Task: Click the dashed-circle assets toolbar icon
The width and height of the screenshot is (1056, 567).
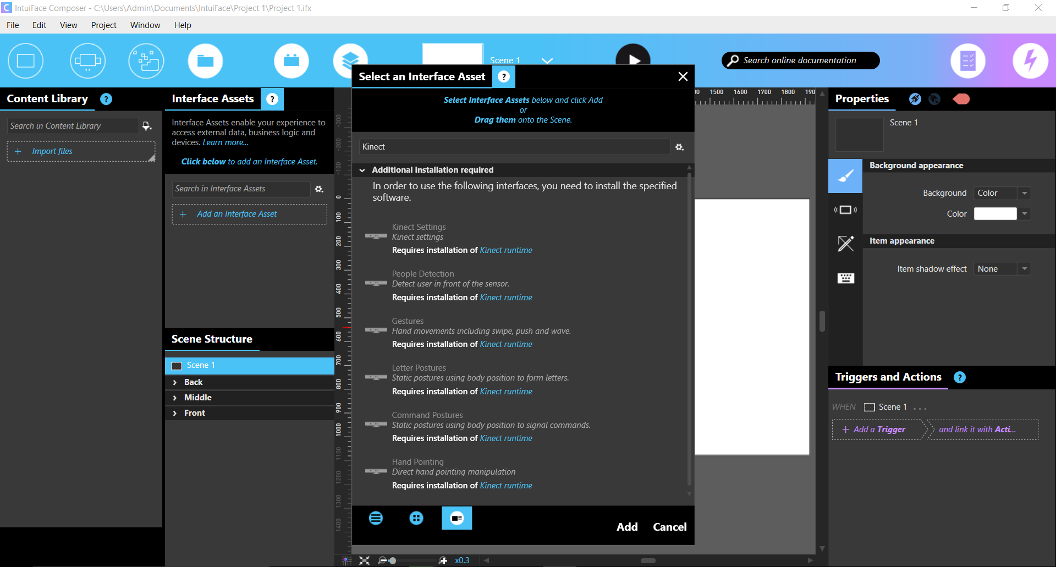Action: point(146,60)
